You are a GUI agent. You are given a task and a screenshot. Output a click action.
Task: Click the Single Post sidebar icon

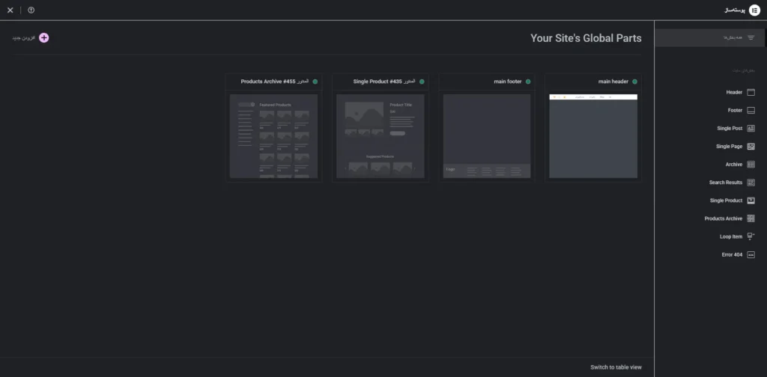point(751,128)
